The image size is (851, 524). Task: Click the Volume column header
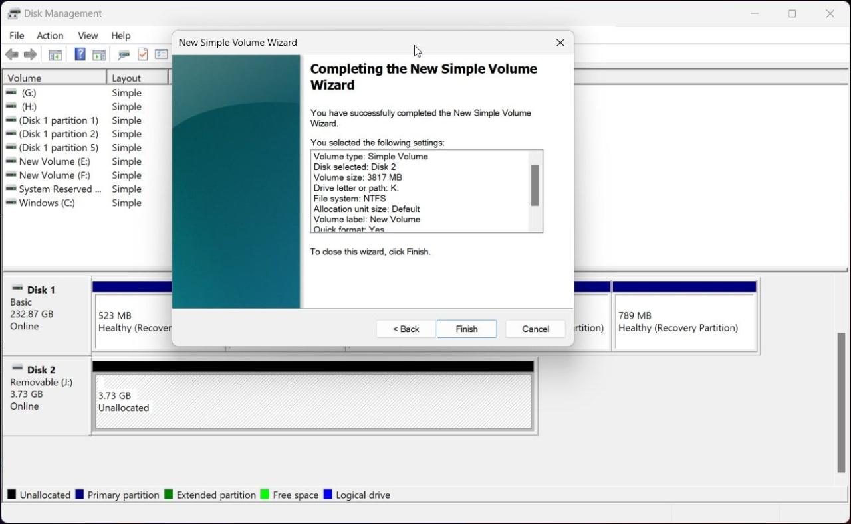(55, 78)
